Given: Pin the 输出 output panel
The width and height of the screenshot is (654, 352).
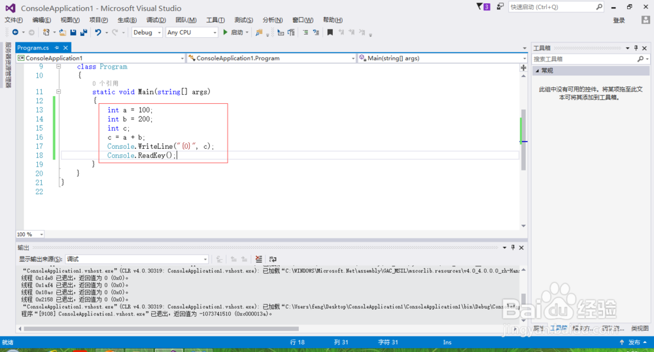Looking at the screenshot, I should click(513, 248).
